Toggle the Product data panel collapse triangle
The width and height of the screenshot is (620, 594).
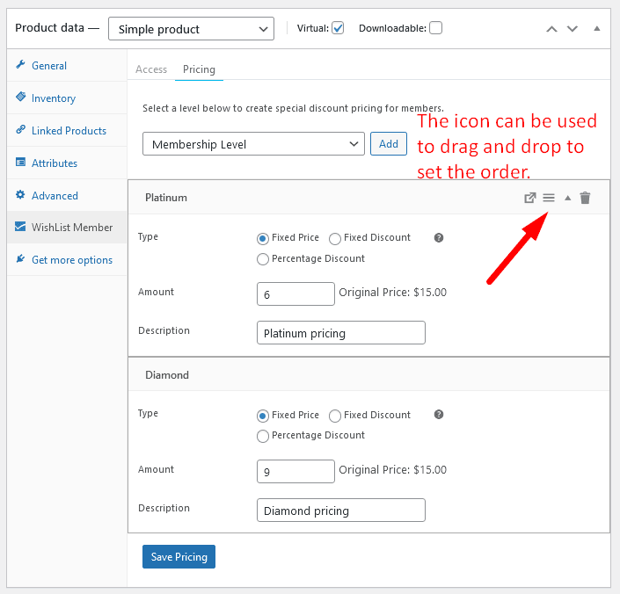597,28
